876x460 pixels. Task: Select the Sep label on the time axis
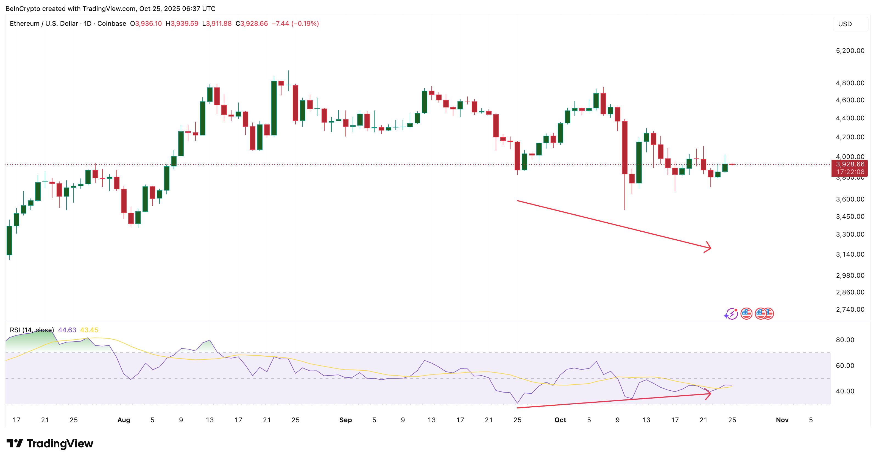pyautogui.click(x=346, y=420)
